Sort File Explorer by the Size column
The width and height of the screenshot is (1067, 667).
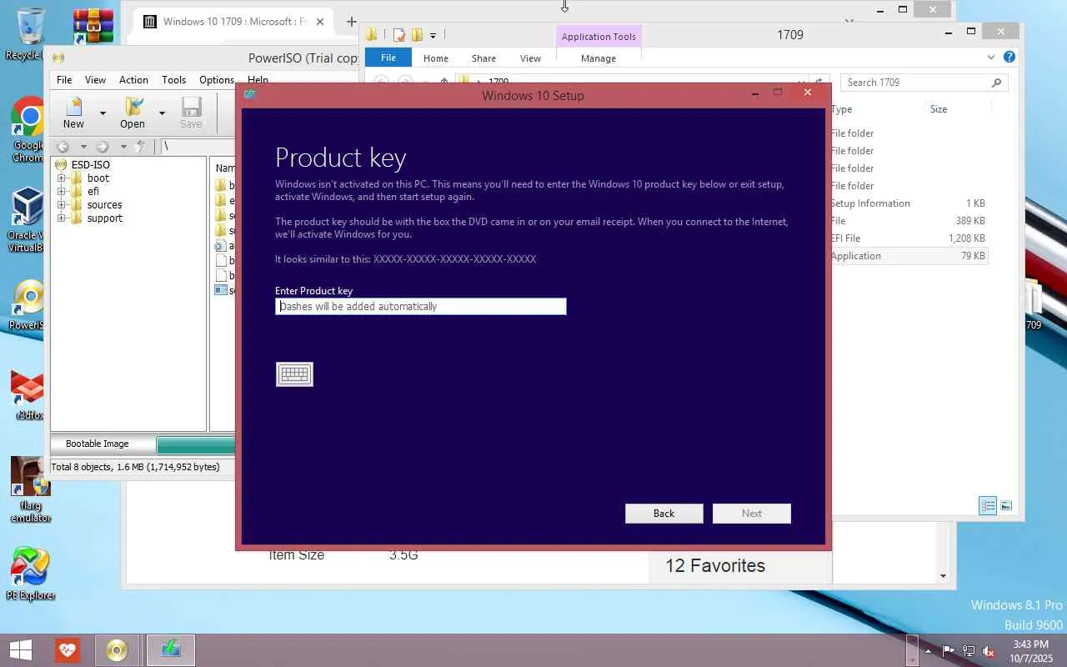click(x=939, y=109)
